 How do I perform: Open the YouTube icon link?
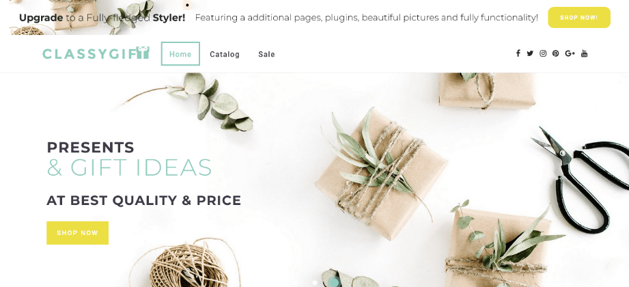[584, 53]
